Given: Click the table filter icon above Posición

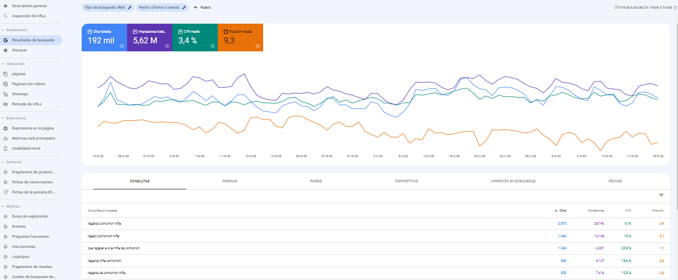Looking at the screenshot, I should click(661, 195).
